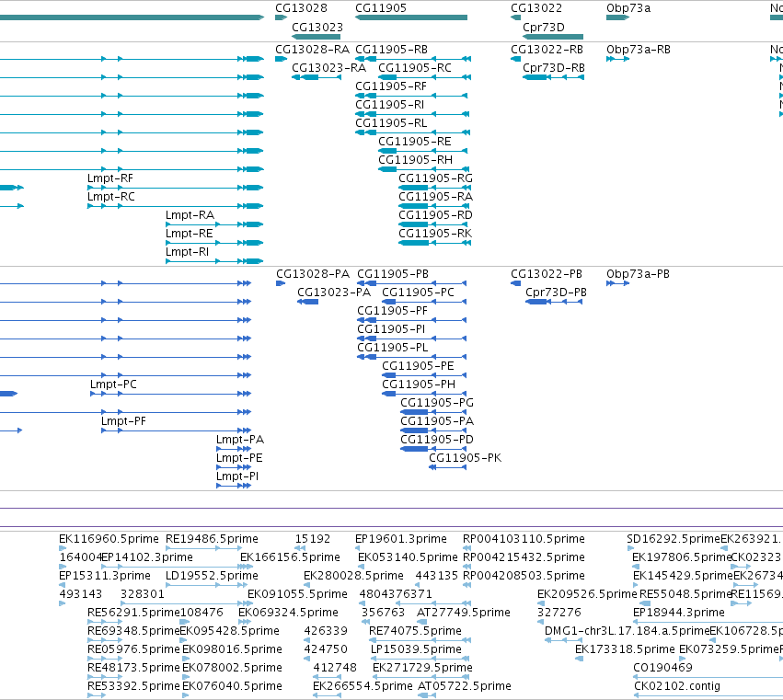This screenshot has height=700, width=783.
Task: Select the CG13022 gene label
Action: click(536, 8)
